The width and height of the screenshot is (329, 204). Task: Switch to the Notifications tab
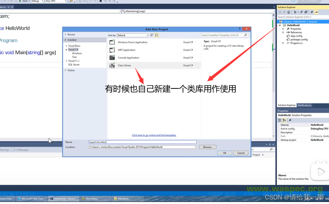pos(304,105)
